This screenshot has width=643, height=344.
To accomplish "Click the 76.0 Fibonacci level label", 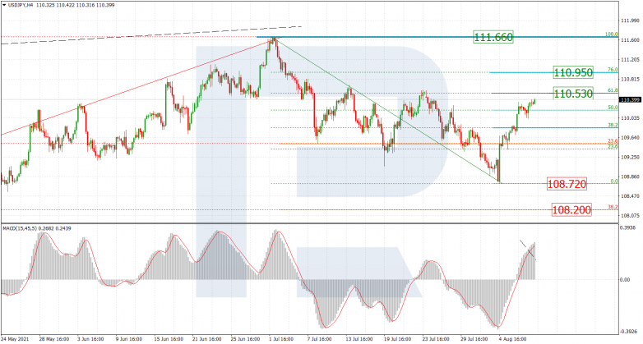I will click(613, 70).
